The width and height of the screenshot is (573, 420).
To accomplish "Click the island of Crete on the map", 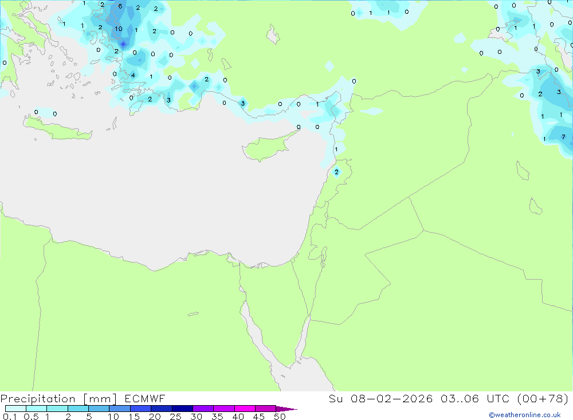I will [57, 128].
